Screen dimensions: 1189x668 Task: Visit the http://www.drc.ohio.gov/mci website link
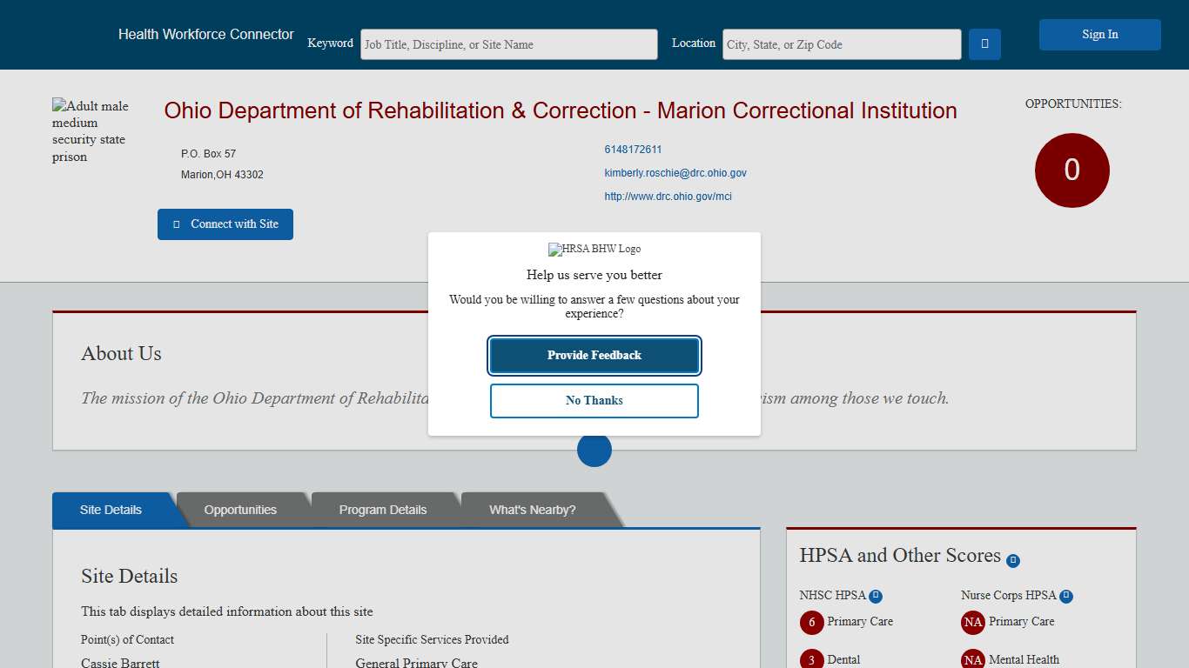668,197
